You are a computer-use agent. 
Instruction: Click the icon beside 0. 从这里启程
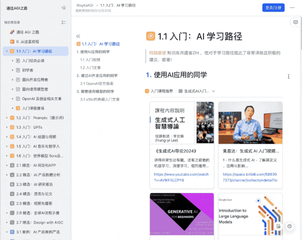pyautogui.click(x=12, y=42)
